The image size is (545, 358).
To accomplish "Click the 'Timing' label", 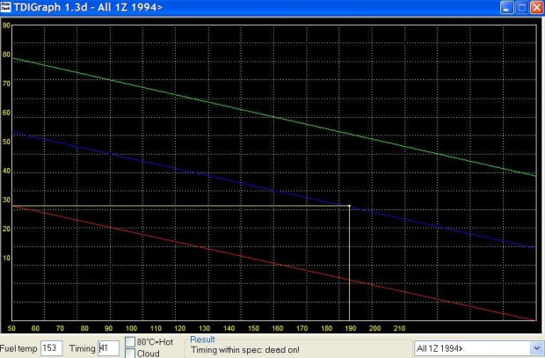I will click(82, 348).
